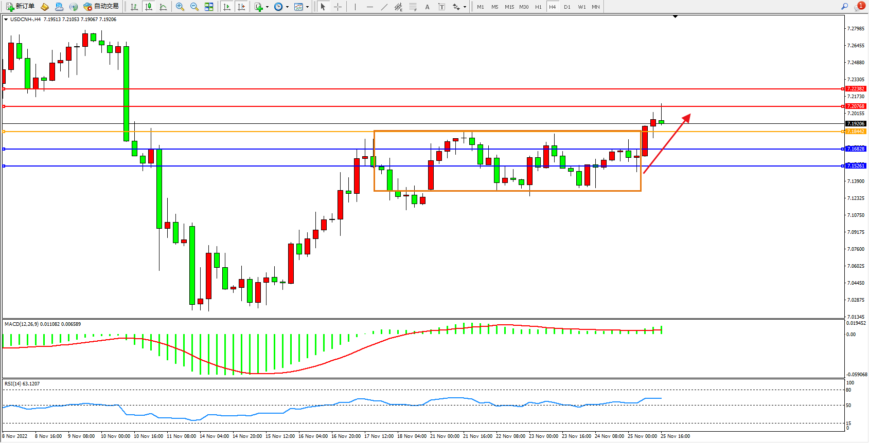
Task: Switch chart to bar chart view
Action: click(x=134, y=7)
